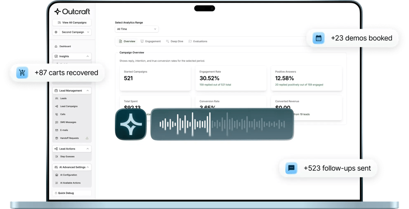Viewport: 409px width, 209px height.
Task: Open Handoff Requests in sidebar
Action: 70,138
